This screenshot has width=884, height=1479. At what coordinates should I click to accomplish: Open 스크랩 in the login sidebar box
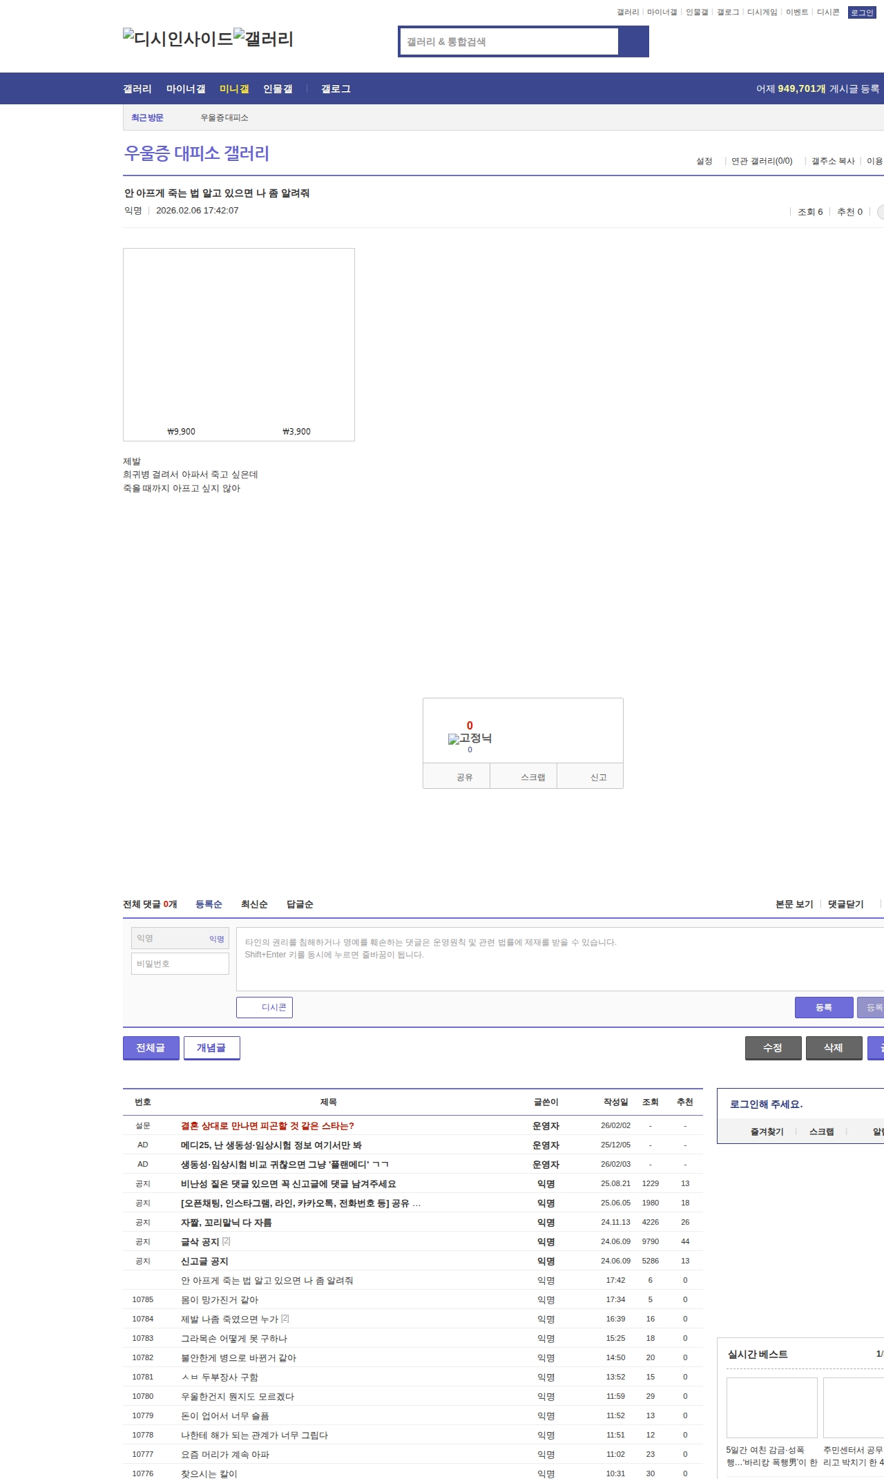(822, 1132)
